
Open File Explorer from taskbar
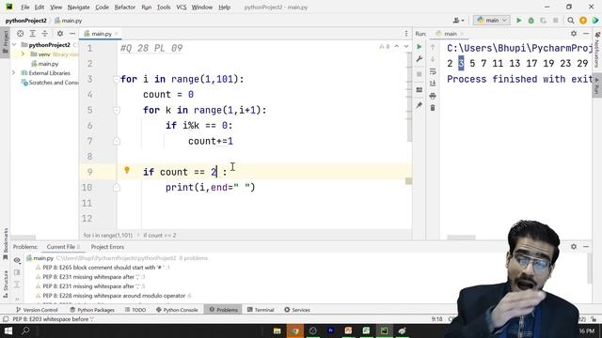point(277,330)
